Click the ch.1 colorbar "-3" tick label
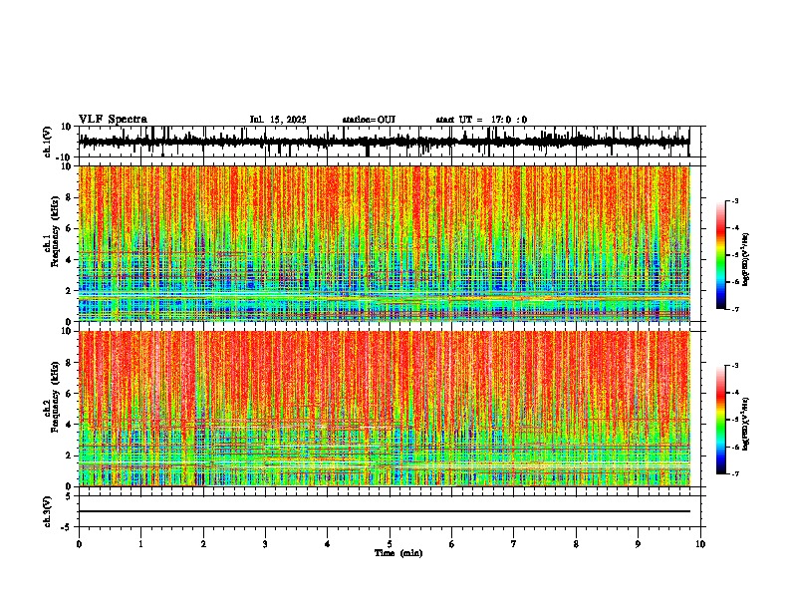The image size is (789, 610). pyautogui.click(x=735, y=200)
